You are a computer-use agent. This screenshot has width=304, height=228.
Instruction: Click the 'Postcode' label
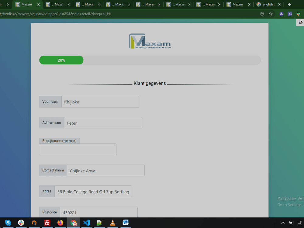[50, 212]
